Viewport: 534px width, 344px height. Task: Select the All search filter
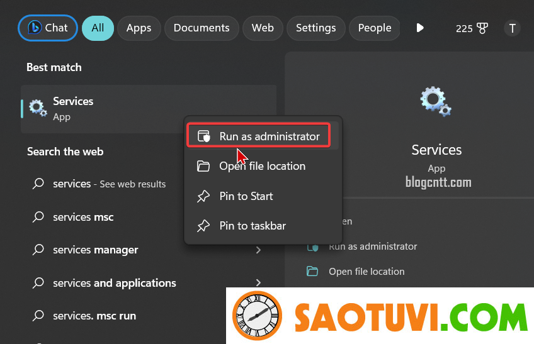coord(98,28)
